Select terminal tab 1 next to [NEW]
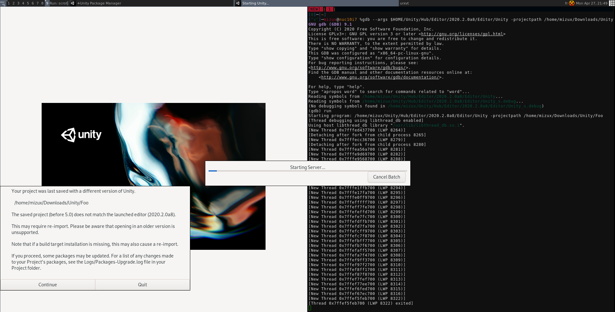615x312 pixels. point(329,9)
